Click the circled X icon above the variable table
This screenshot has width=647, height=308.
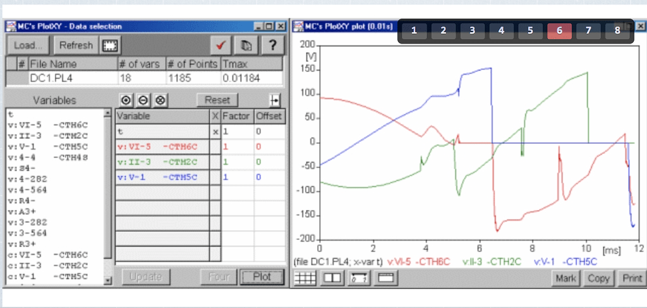click(x=160, y=100)
